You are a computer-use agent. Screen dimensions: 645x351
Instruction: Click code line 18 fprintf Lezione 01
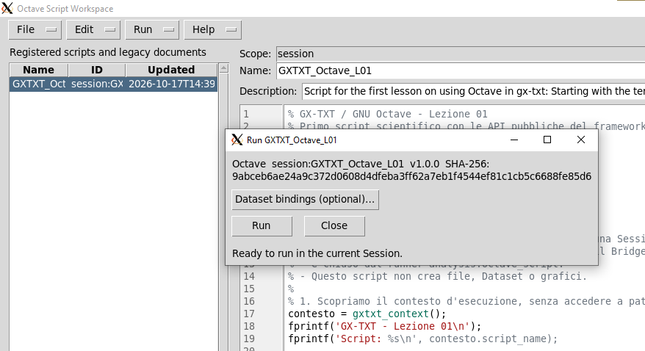[385, 326]
